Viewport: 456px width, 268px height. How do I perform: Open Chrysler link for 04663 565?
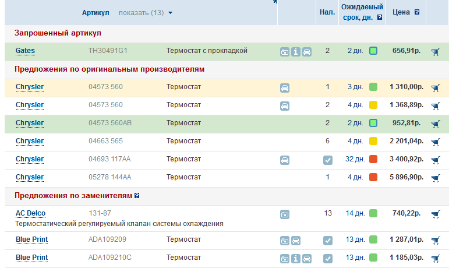coord(30,141)
